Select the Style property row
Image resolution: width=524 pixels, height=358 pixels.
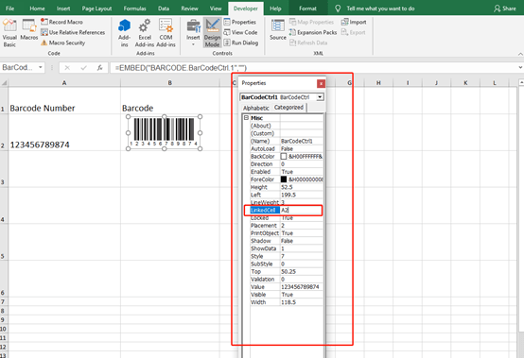287,256
